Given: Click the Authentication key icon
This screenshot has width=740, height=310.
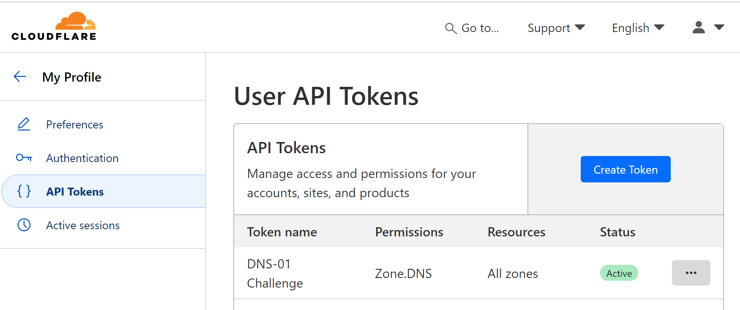Looking at the screenshot, I should [24, 158].
